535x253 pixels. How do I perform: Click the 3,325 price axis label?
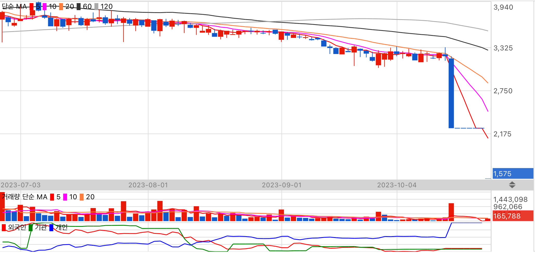coord(503,48)
